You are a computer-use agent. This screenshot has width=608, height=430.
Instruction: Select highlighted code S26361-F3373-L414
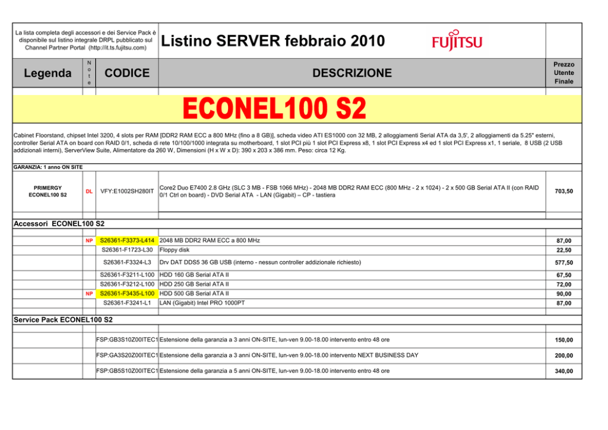127,240
